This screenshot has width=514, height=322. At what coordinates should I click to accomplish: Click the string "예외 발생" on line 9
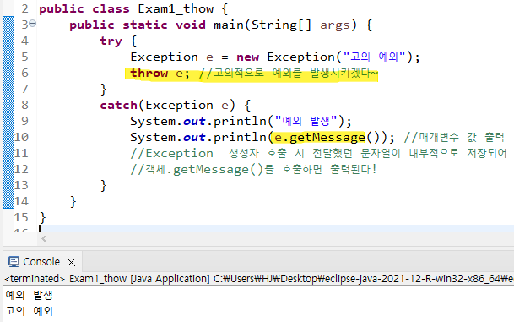(x=306, y=121)
